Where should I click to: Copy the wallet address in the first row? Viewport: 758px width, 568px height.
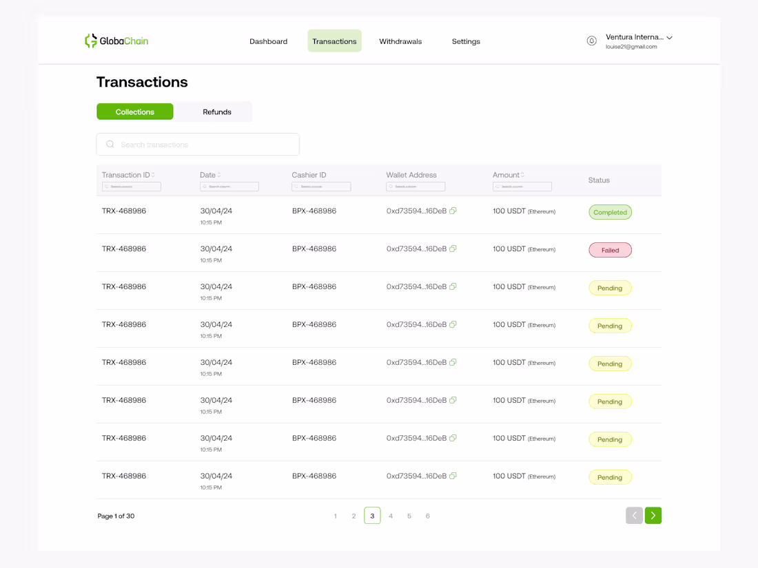click(x=453, y=211)
